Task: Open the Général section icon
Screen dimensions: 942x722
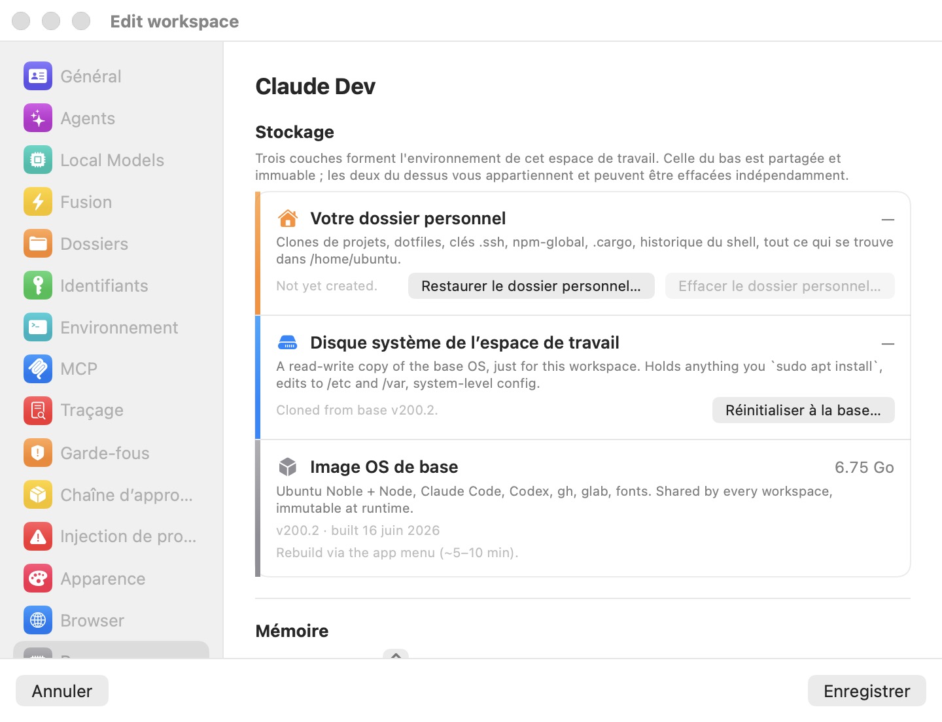Action: [38, 77]
